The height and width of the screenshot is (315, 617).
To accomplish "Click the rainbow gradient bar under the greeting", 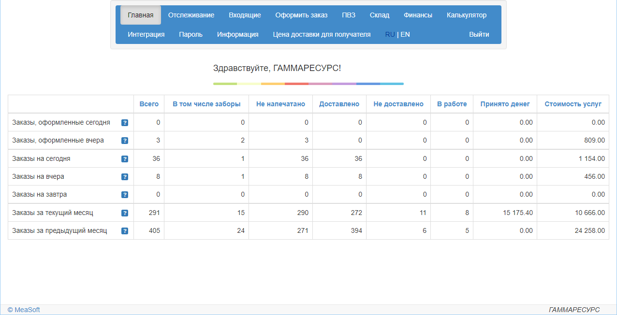I will click(x=308, y=83).
